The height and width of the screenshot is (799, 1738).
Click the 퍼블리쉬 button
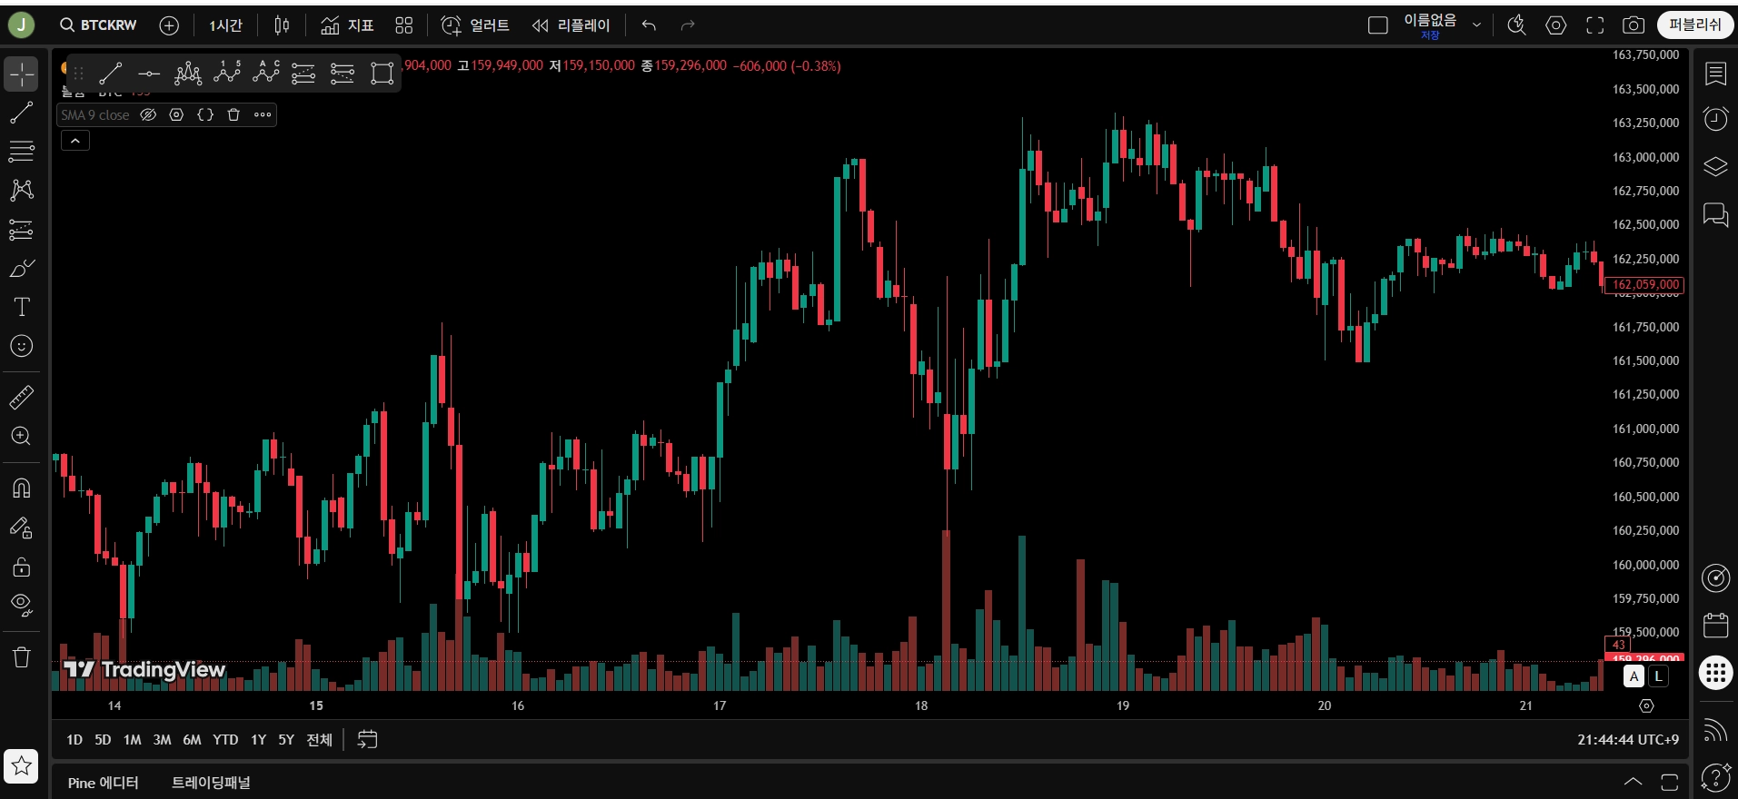tap(1694, 25)
